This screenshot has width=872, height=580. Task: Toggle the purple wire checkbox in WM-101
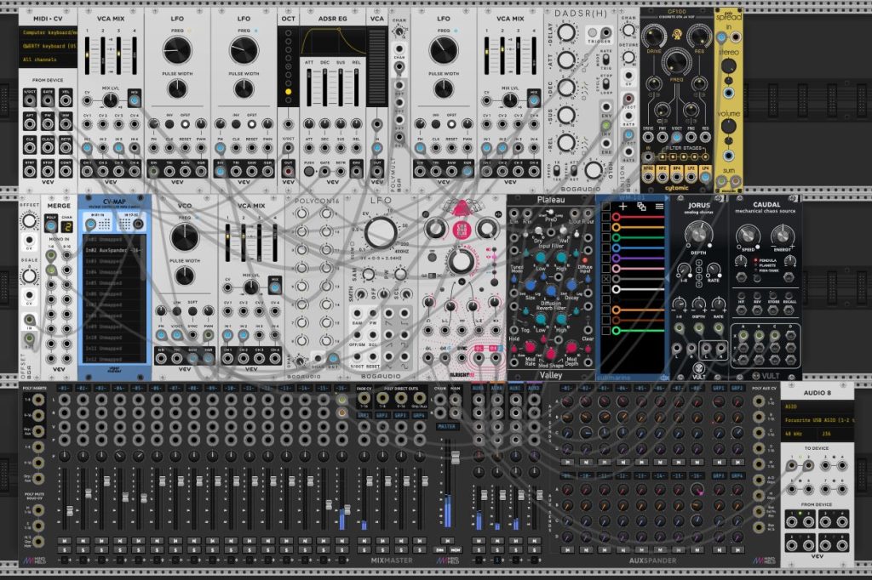pos(606,259)
